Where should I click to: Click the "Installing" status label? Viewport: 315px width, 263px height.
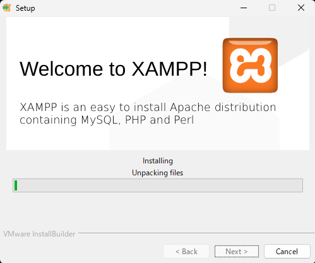pyautogui.click(x=158, y=161)
